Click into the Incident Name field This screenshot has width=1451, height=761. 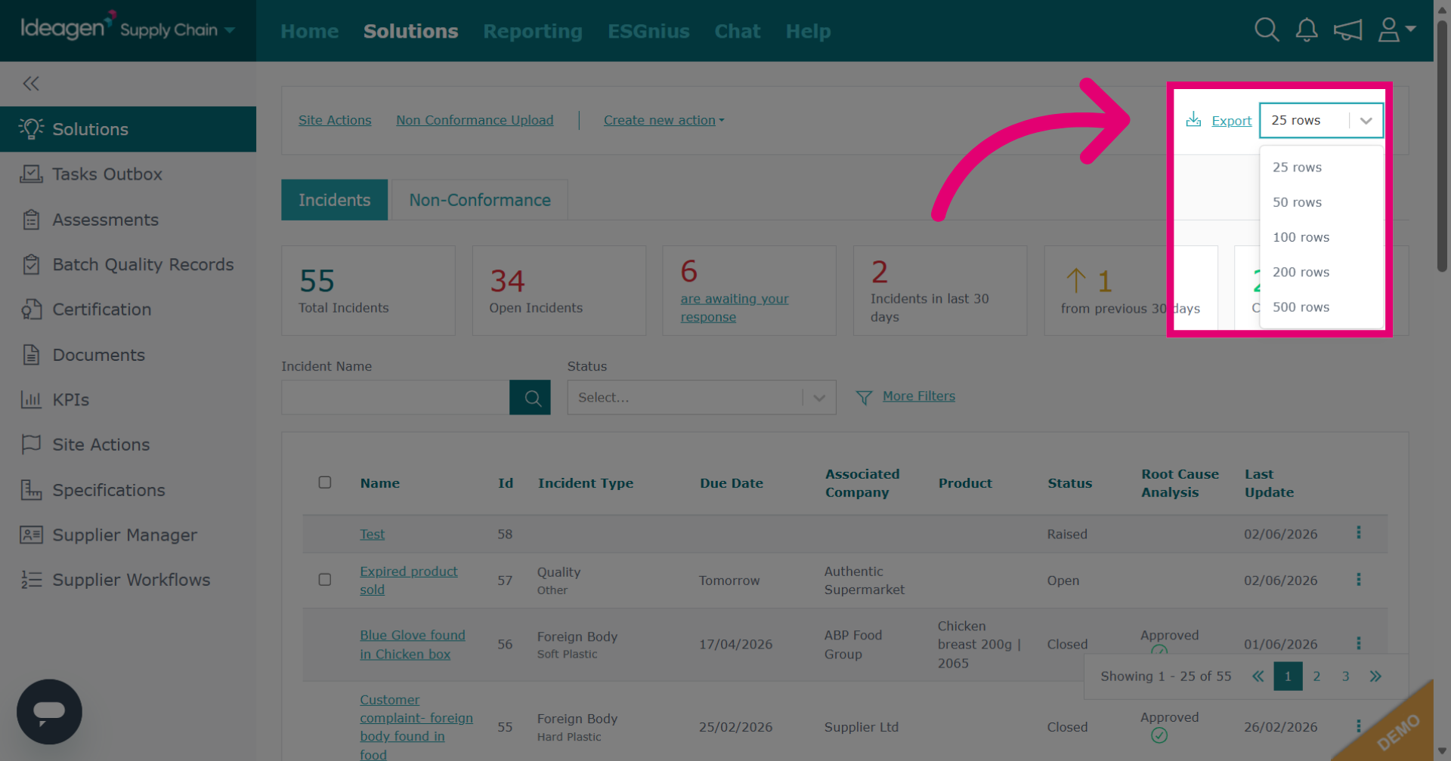395,397
